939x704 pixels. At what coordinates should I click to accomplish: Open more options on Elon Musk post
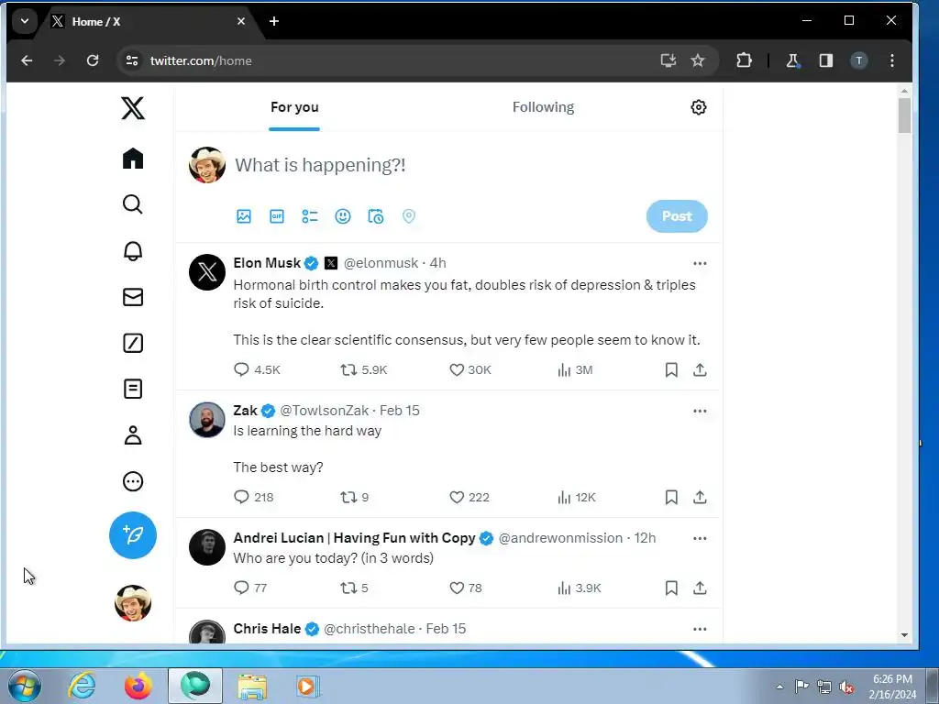700,263
